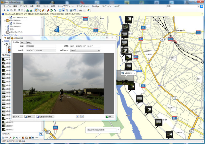Collapse the Garmin Adventures section

[x=3, y=35]
